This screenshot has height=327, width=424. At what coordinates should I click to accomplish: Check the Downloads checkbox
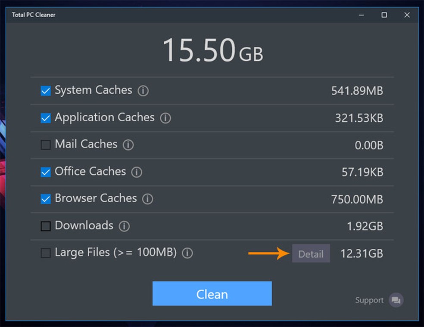coord(45,226)
